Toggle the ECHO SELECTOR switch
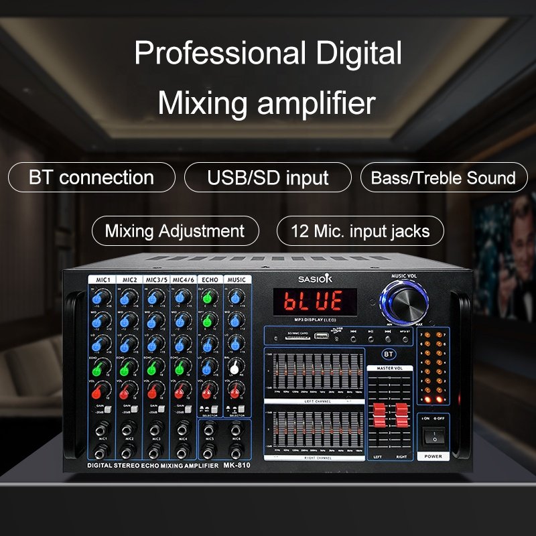 point(214,409)
